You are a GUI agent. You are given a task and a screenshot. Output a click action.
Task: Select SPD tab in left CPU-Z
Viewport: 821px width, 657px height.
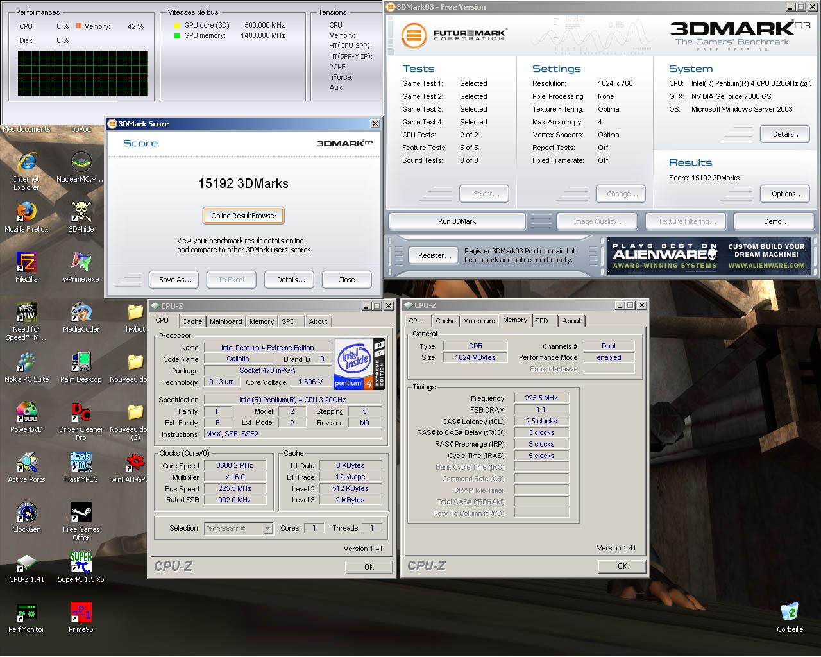click(289, 321)
